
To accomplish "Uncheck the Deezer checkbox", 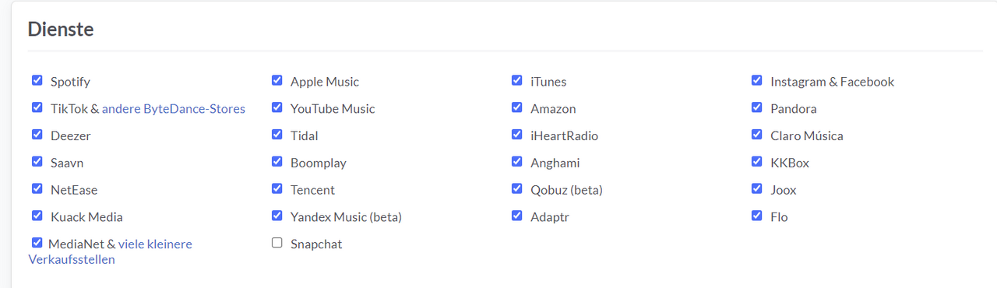I will (37, 135).
